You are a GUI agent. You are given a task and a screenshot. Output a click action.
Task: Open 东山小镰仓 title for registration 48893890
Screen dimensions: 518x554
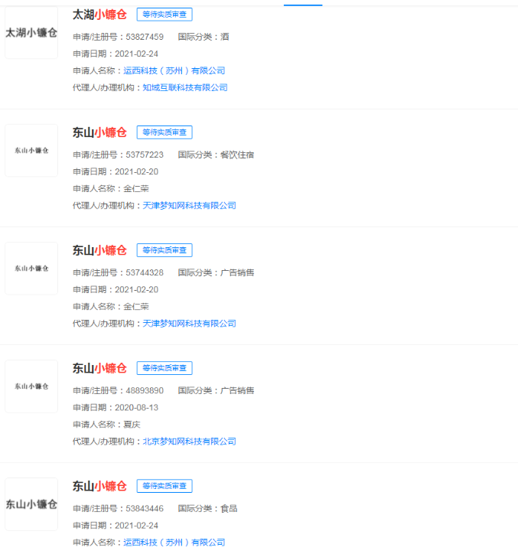[99, 369]
